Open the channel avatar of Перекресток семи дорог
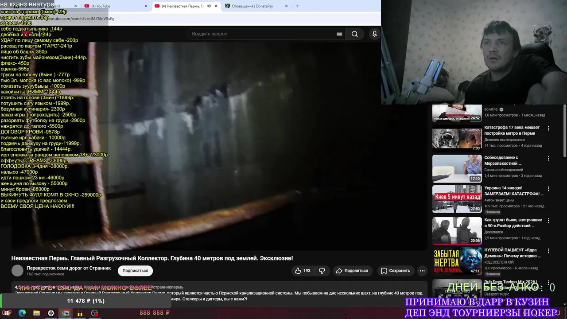 pyautogui.click(x=17, y=270)
